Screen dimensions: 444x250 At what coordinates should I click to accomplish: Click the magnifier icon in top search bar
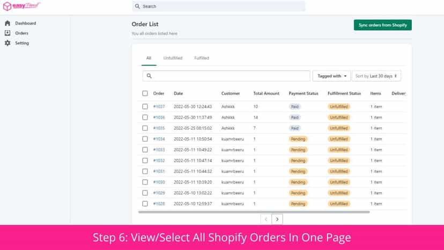(x=137, y=6)
